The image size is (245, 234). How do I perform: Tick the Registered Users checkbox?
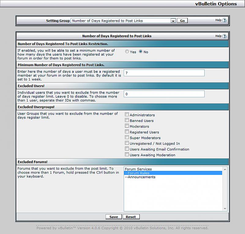coord(127,132)
